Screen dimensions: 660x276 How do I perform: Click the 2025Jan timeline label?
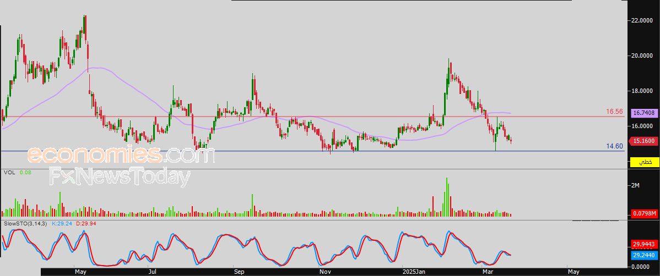[414, 272]
